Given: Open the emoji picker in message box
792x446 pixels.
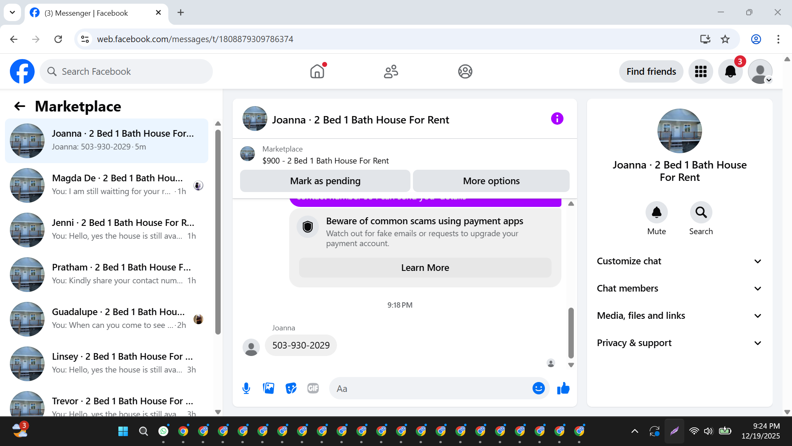Looking at the screenshot, I should (x=538, y=388).
